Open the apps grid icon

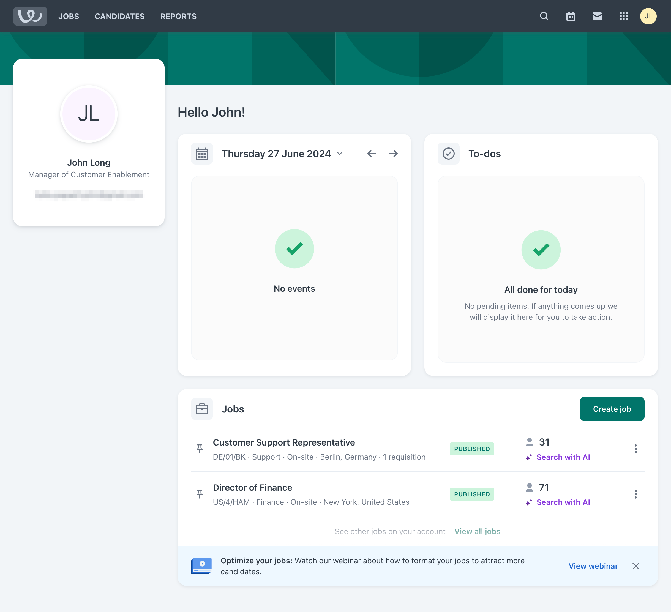623,16
